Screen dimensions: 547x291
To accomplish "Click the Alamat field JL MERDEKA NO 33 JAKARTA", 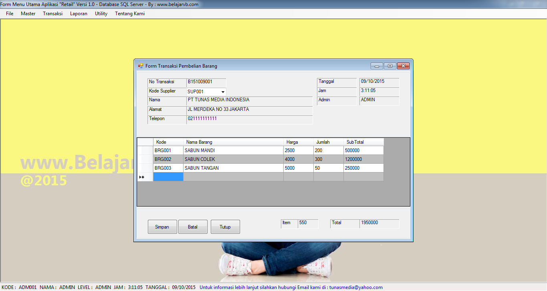I will (x=249, y=110).
